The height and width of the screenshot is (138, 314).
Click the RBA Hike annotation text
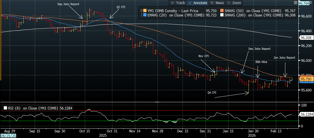261,62
